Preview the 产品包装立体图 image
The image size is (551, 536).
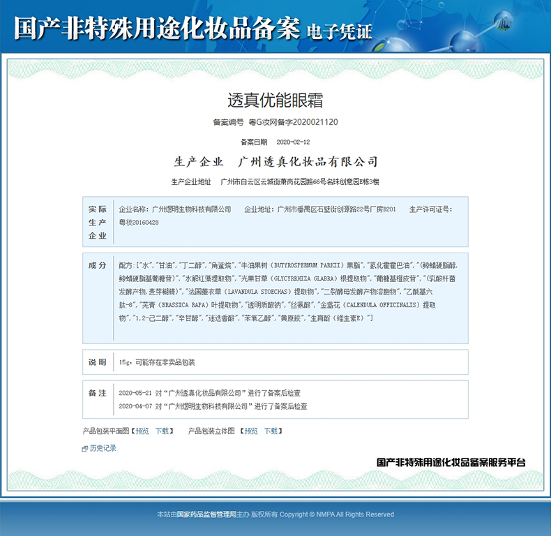point(251,431)
